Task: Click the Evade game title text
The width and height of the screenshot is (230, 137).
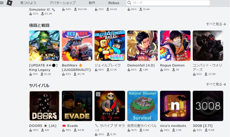Action: coord(73,126)
